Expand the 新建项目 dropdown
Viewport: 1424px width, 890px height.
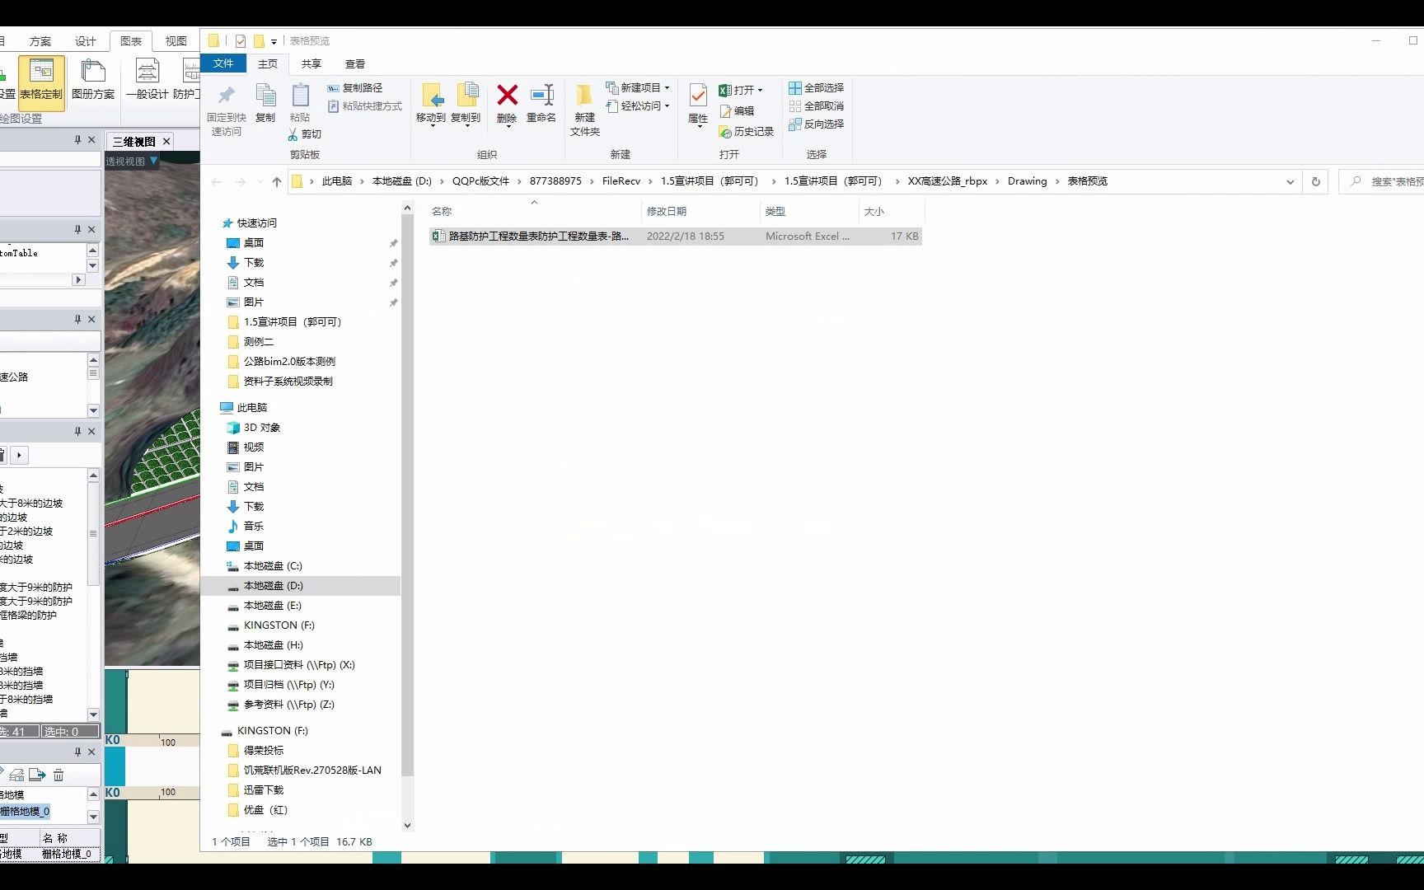[667, 87]
